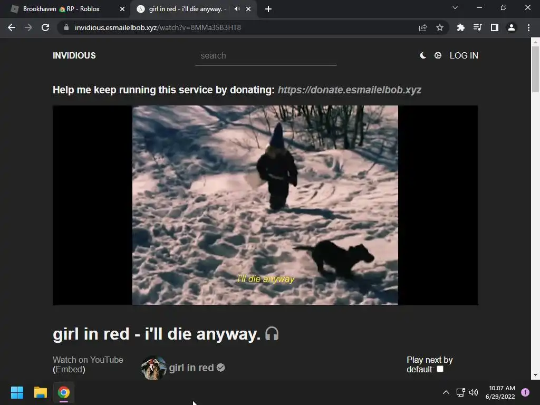Viewport: 540px width, 405px height.
Task: Close the girl in red tab
Action: pyautogui.click(x=248, y=9)
